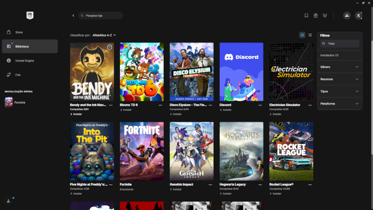Click the 'Fortnite' title in the library grid

pyautogui.click(x=125, y=184)
